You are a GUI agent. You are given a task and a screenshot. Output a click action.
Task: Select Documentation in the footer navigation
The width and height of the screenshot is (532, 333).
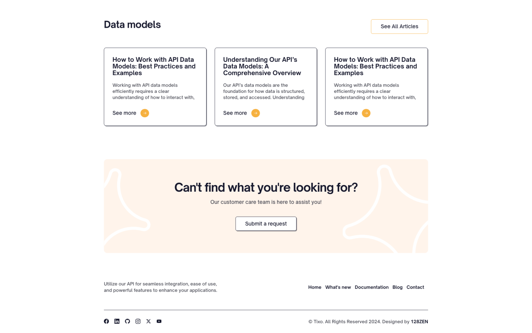(x=372, y=287)
